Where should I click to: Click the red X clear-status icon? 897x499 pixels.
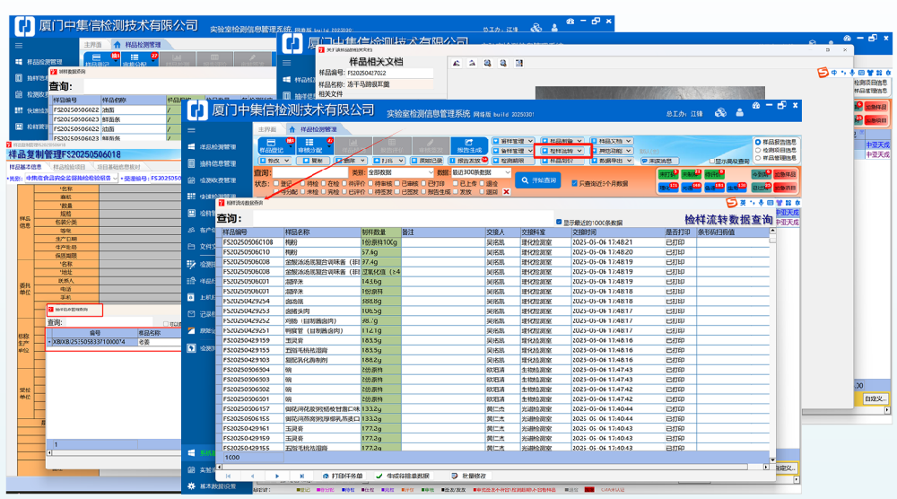point(506,191)
